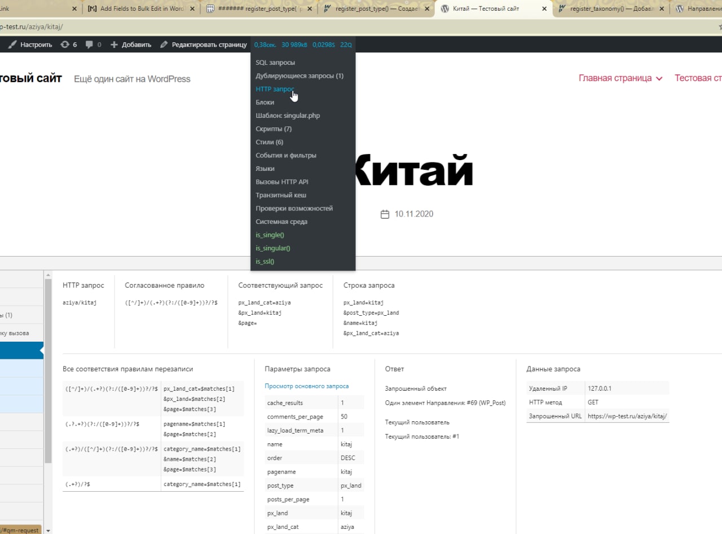This screenshot has width=722, height=534.
Task: Open Дублирующиеся запросы (1) menu entry
Action: [x=299, y=76]
